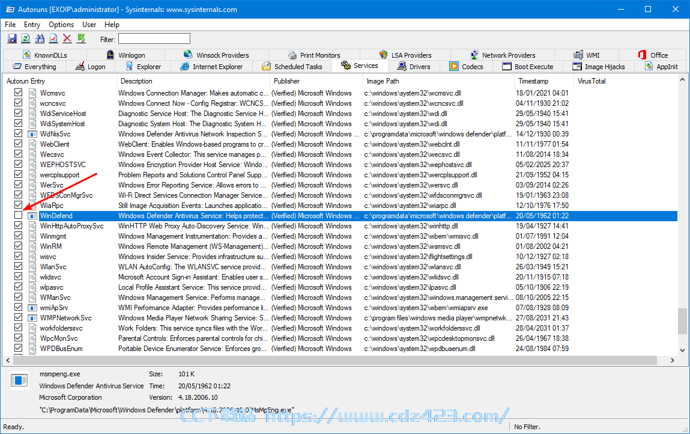Viewport: 690px width, 434px height.
Task: Open entry Properties via the checkmark toolbar icon
Action: (x=53, y=39)
